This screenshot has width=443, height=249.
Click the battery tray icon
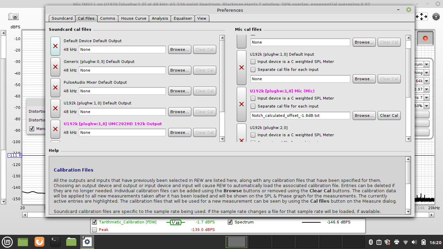[x=424, y=242]
